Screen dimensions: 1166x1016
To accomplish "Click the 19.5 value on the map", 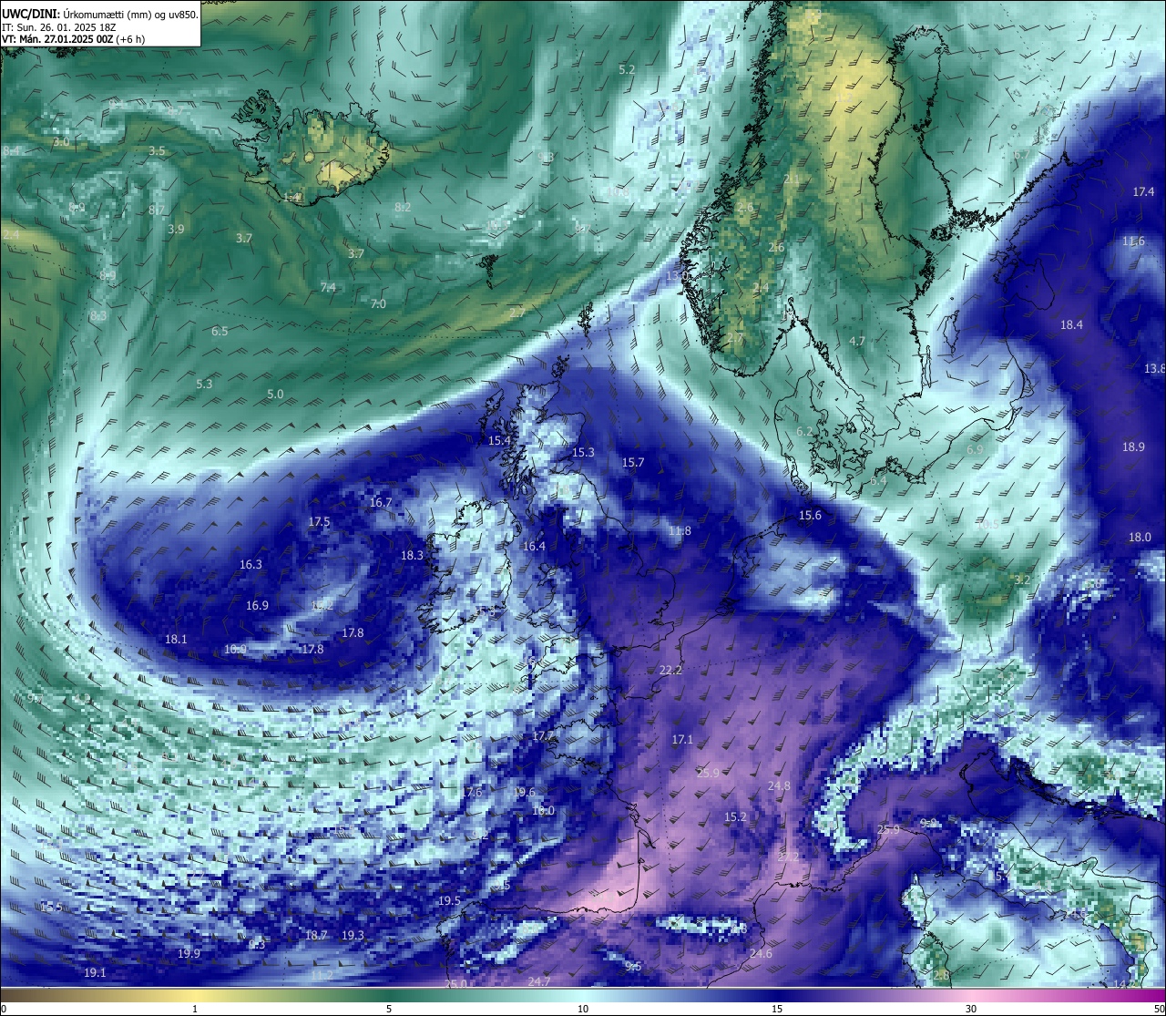I will [449, 900].
